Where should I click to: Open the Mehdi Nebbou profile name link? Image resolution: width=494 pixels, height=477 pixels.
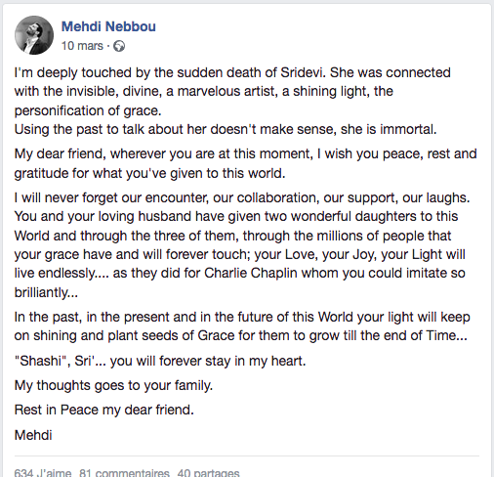(x=108, y=26)
